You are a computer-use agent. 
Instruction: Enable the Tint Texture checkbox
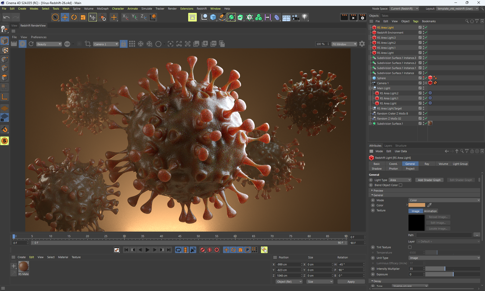pyautogui.click(x=410, y=247)
